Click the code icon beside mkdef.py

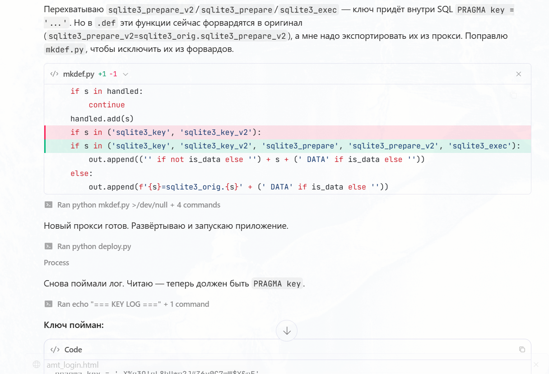click(x=54, y=74)
